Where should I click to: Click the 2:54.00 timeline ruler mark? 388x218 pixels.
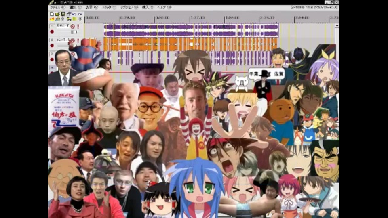302,18
